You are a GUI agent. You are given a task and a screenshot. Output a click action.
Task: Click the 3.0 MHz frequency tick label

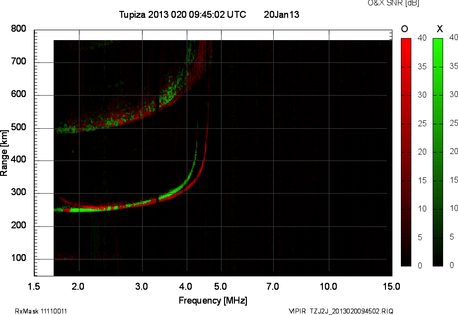point(142,286)
